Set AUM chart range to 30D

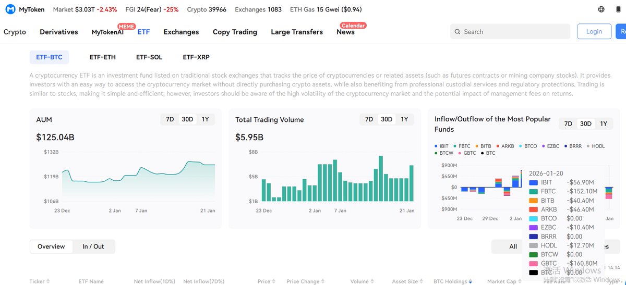187,119
